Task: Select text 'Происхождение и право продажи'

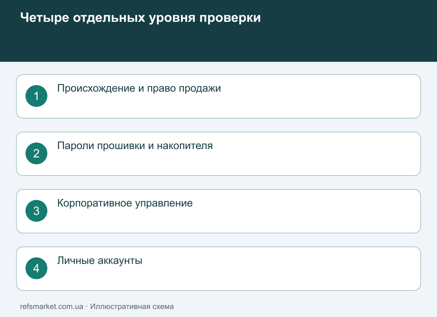Action: [139, 88]
